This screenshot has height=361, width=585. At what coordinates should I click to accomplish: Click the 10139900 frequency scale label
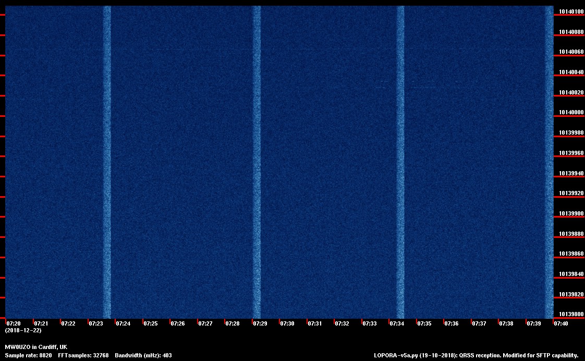(571, 213)
